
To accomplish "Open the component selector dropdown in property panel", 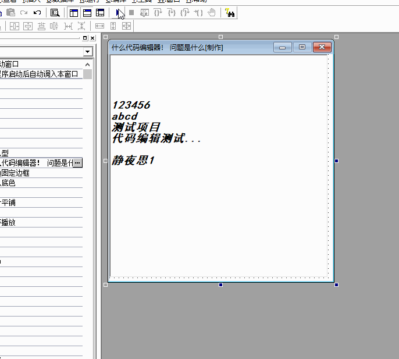I will (x=88, y=52).
